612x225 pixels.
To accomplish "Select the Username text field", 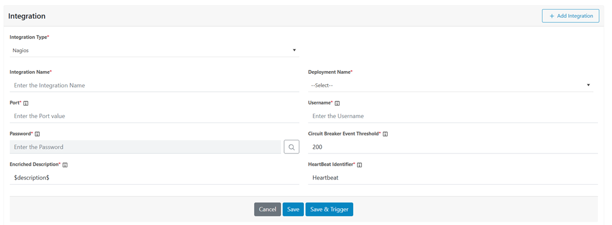I will 453,116.
